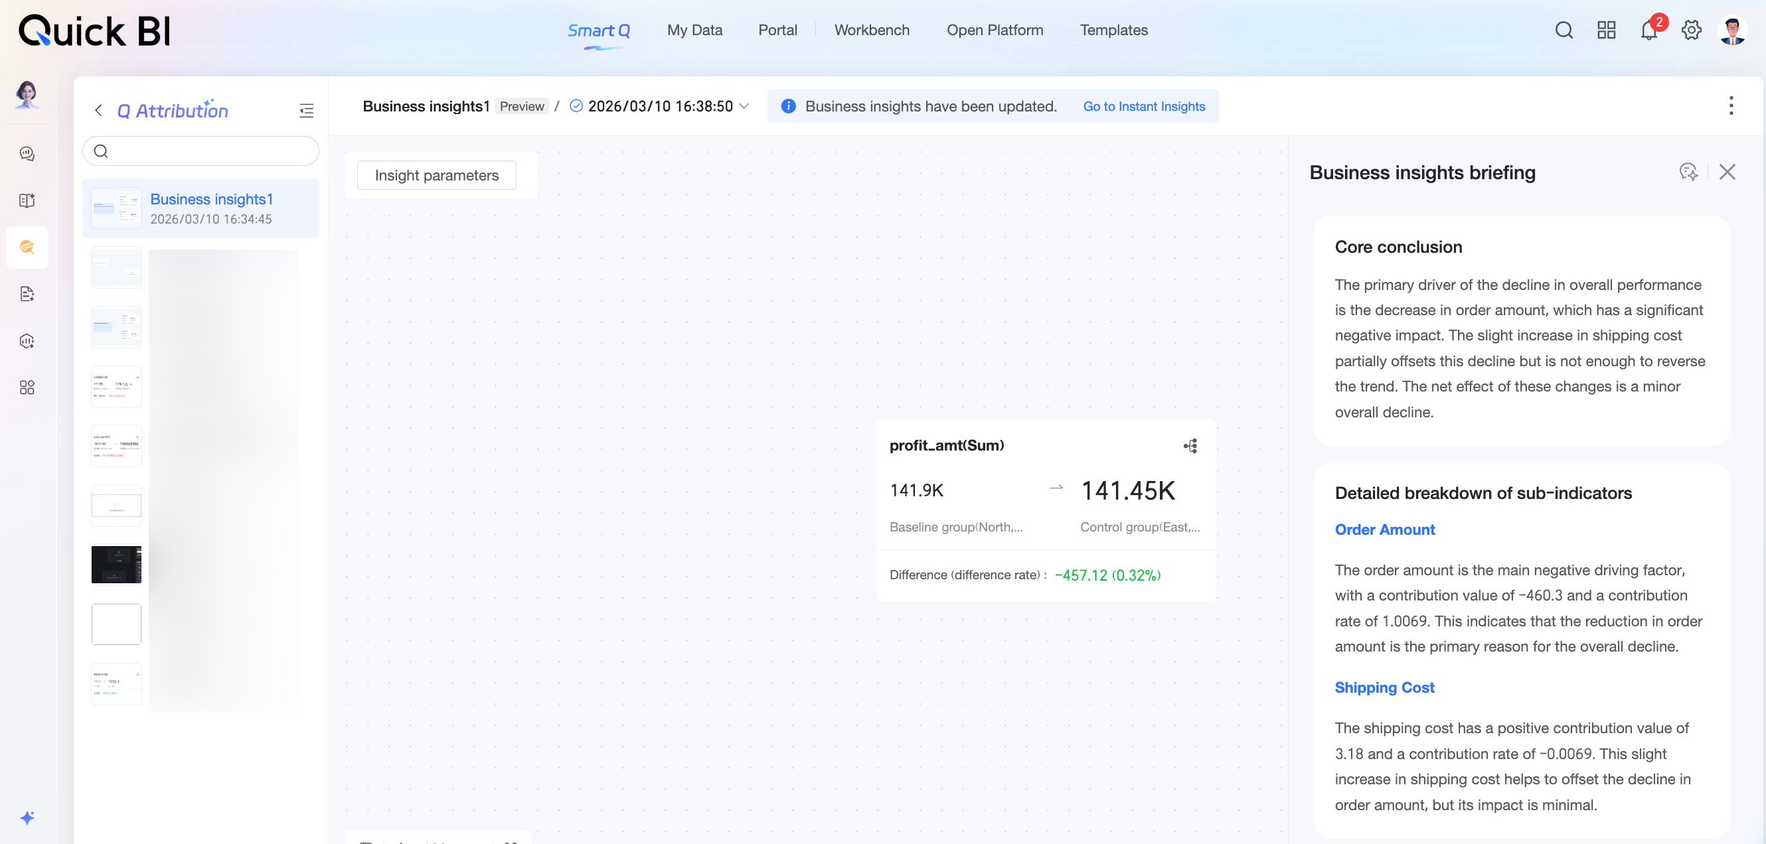The image size is (1766, 844).
Task: Click the Baseline group(North,... label
Action: click(x=955, y=527)
